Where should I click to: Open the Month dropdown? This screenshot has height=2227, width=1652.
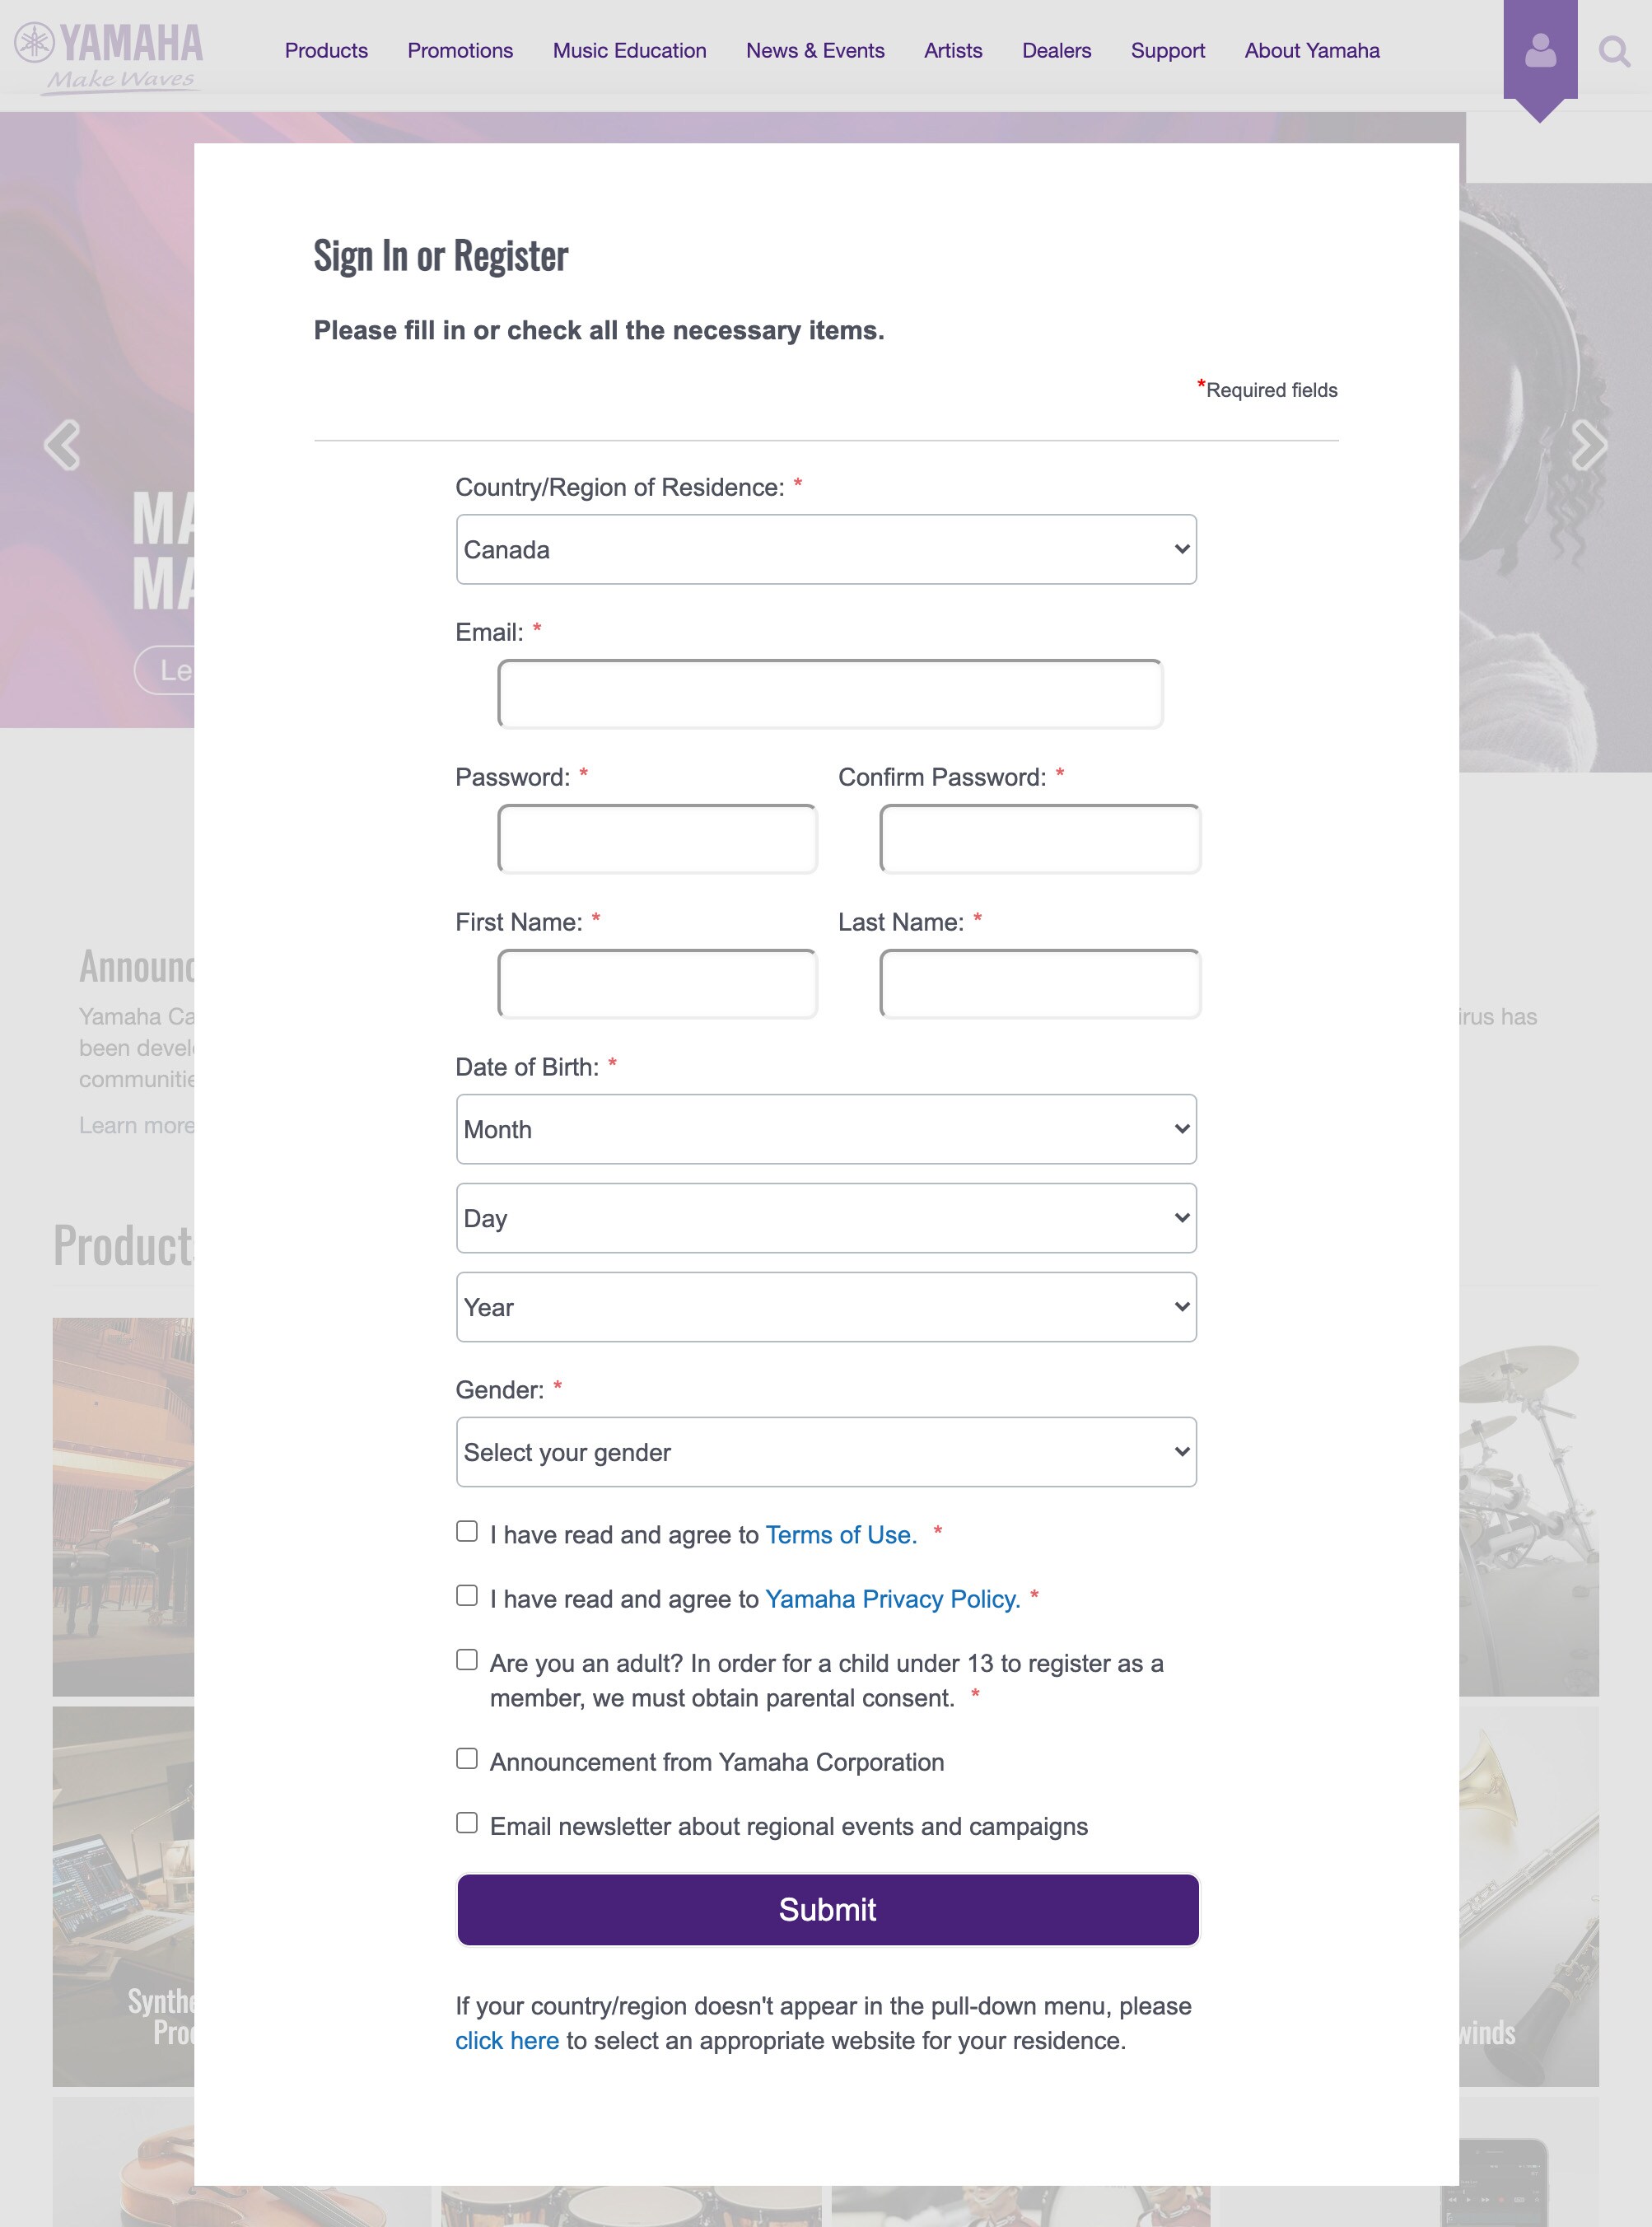(x=825, y=1129)
